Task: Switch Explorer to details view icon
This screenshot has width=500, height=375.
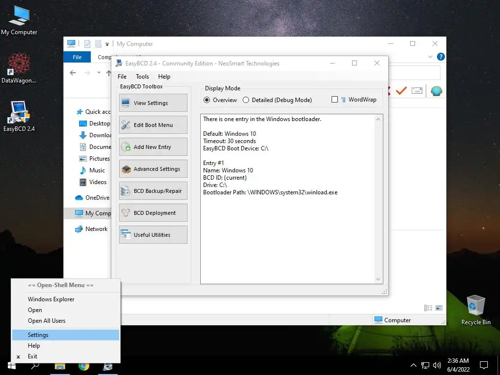Action: point(428,308)
